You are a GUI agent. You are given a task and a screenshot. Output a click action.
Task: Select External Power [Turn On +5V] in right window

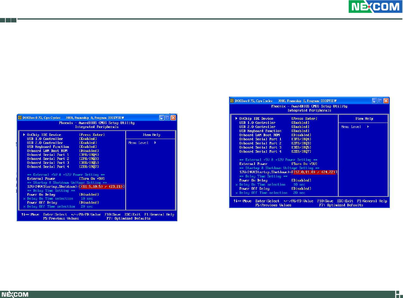304,164
